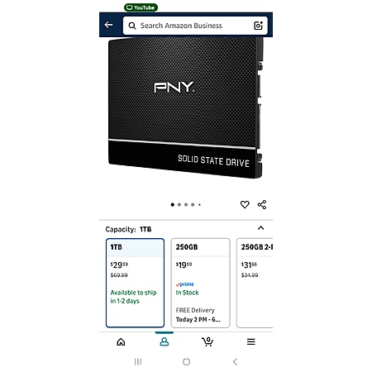Open camera lens search icon
Screen dimensions: 372x372
[x=258, y=26]
